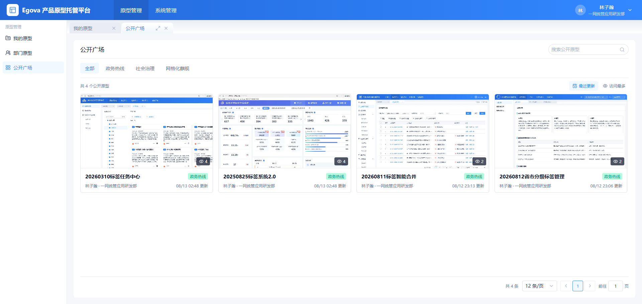Click the title 20260310标签任务中心
The image size is (642, 304).
113,176
